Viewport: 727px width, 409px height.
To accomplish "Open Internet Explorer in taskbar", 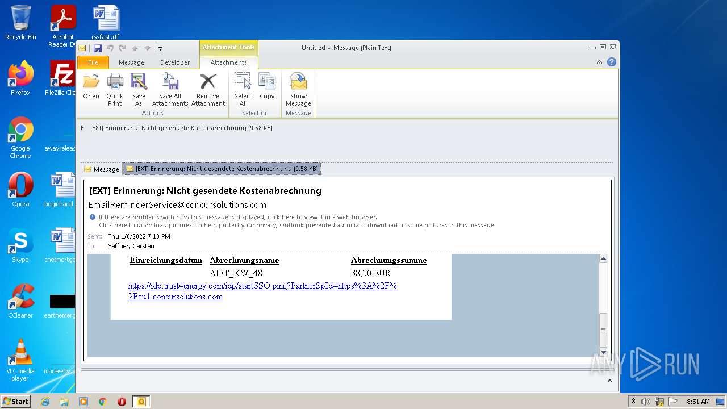I will click(45, 402).
